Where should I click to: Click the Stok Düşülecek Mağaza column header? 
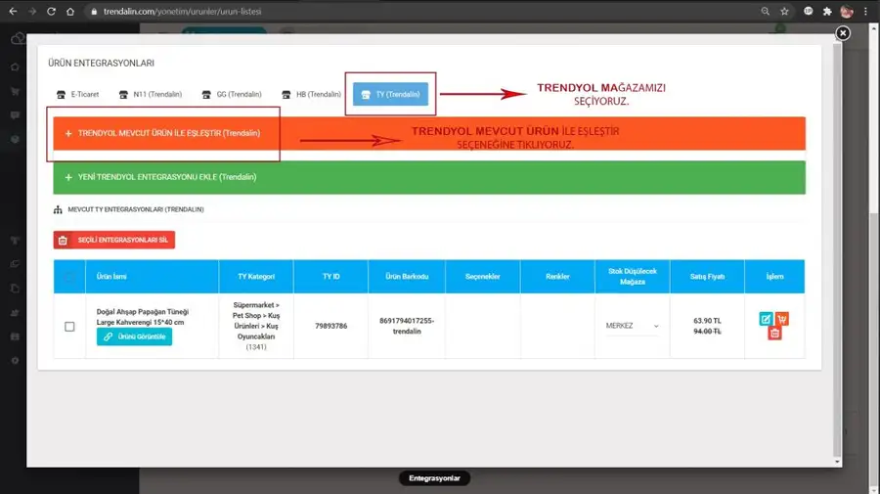pyautogui.click(x=633, y=276)
